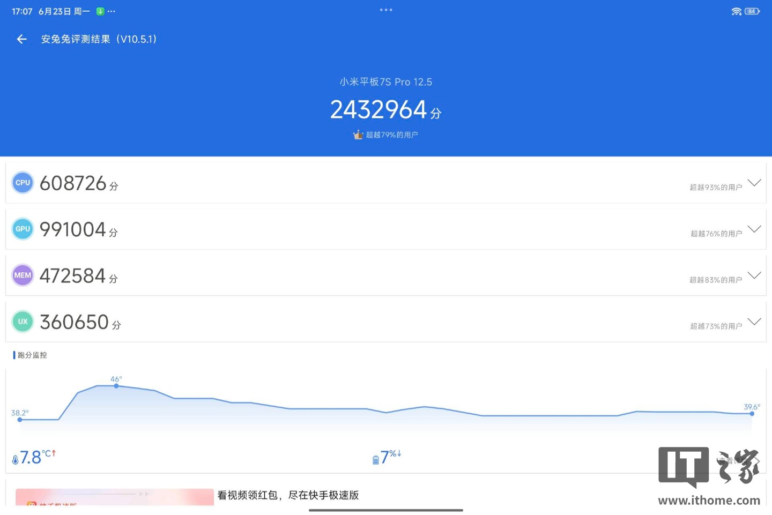This screenshot has height=515, width=772.
Task: Tap the battery drain icon
Action: click(376, 459)
